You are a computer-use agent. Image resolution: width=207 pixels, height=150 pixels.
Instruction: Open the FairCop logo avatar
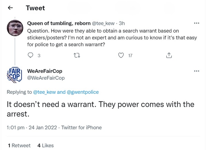15,75
